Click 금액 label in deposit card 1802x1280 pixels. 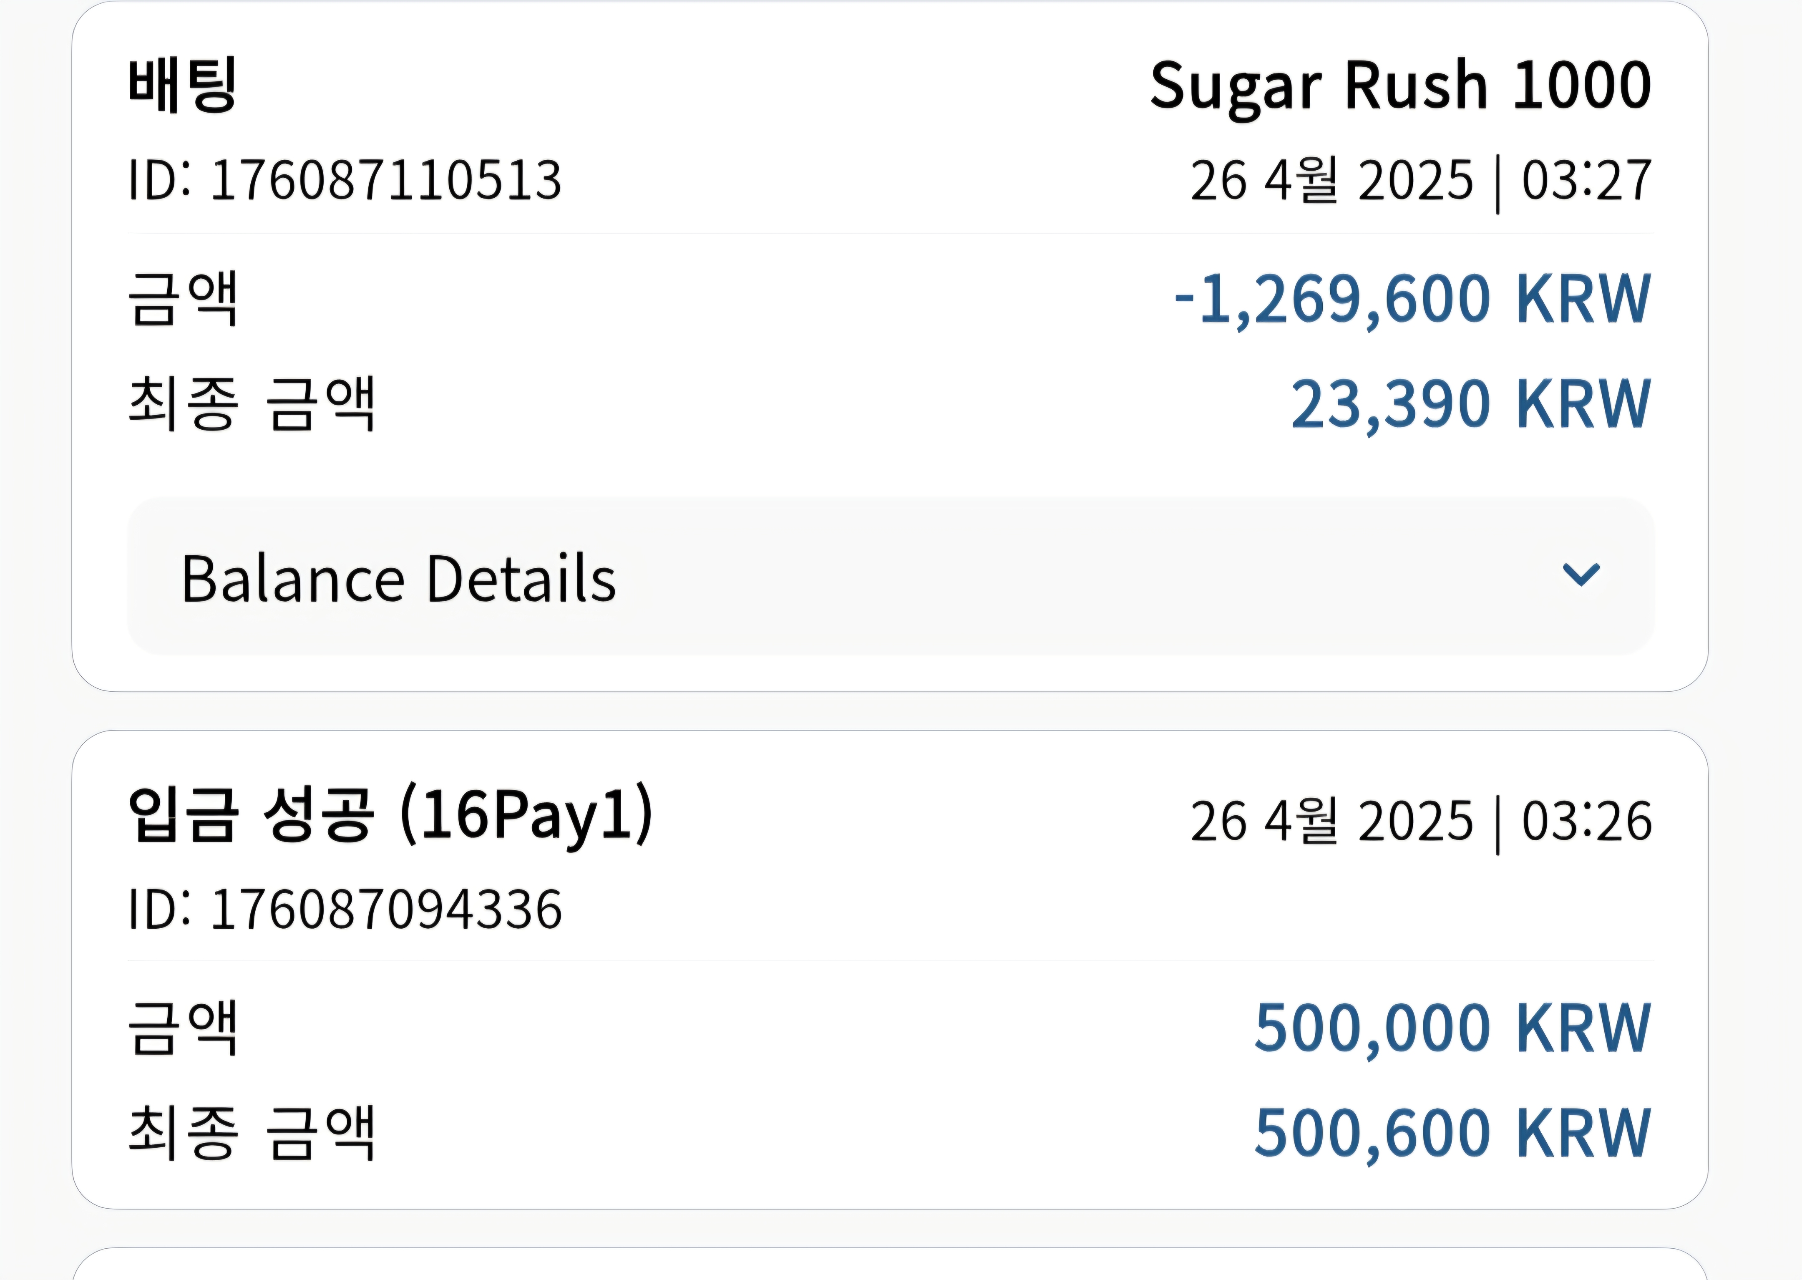click(x=183, y=1028)
